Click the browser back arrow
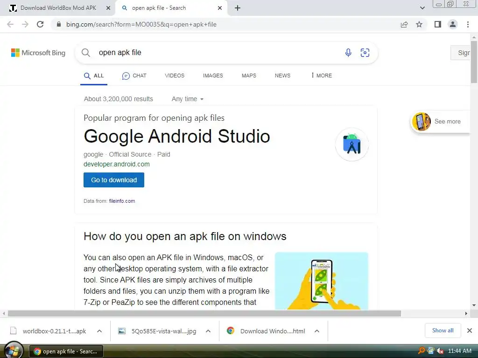Screen dimensions: 478x358 click(10, 24)
